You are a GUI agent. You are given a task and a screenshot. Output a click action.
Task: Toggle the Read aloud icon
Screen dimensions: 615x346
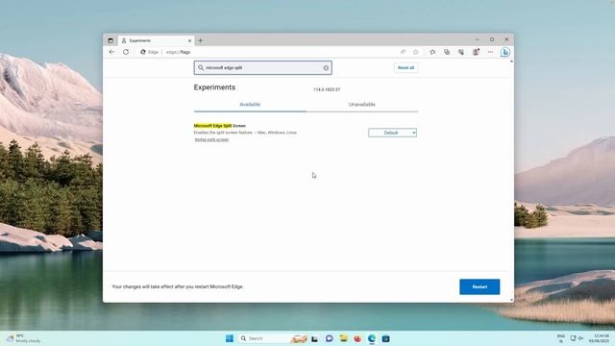[403, 52]
